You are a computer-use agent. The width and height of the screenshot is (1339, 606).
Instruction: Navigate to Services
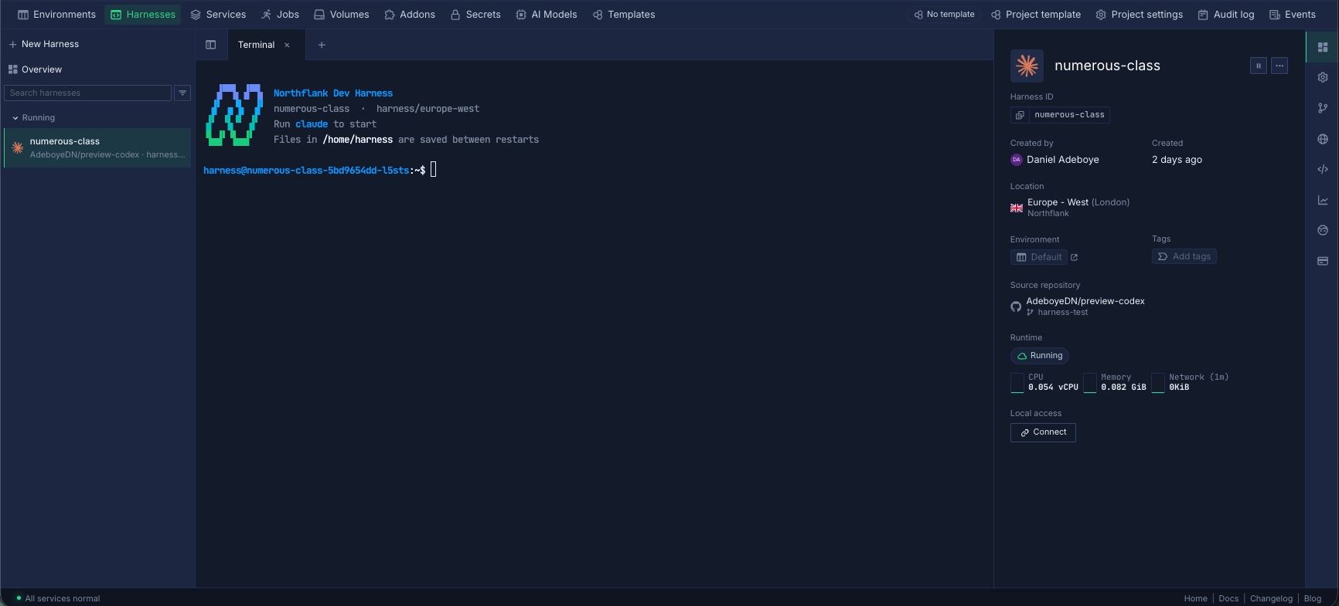[x=218, y=15]
